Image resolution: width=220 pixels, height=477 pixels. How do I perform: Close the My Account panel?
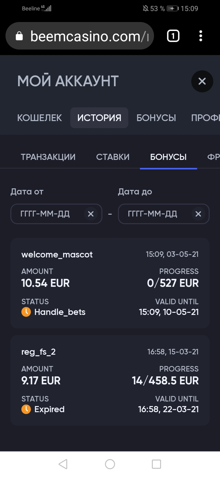pyautogui.click(x=202, y=81)
